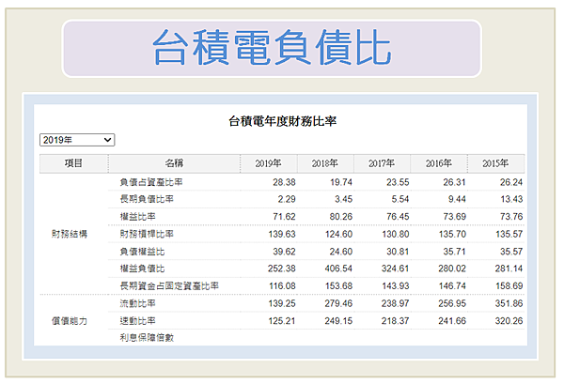Select the 2019年 column header
Screen dimensions: 564x384
click(268, 163)
